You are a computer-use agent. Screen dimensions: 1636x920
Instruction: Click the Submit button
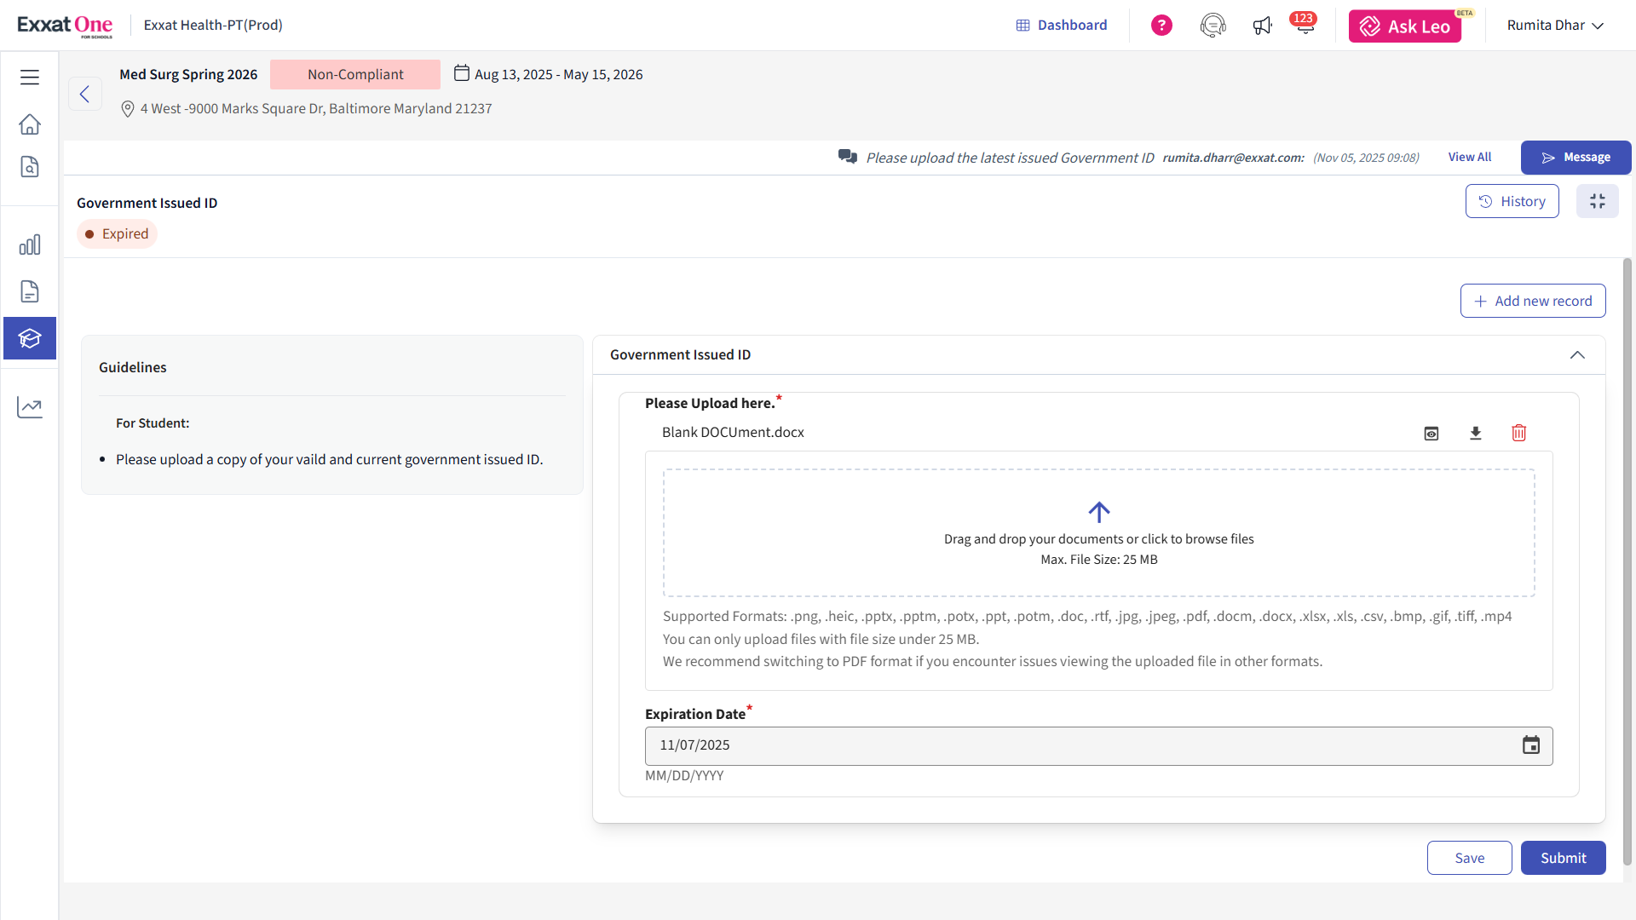1563,858
